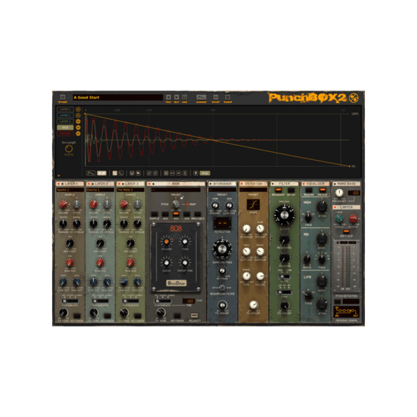Click the Env Length knob

pyautogui.click(x=69, y=149)
